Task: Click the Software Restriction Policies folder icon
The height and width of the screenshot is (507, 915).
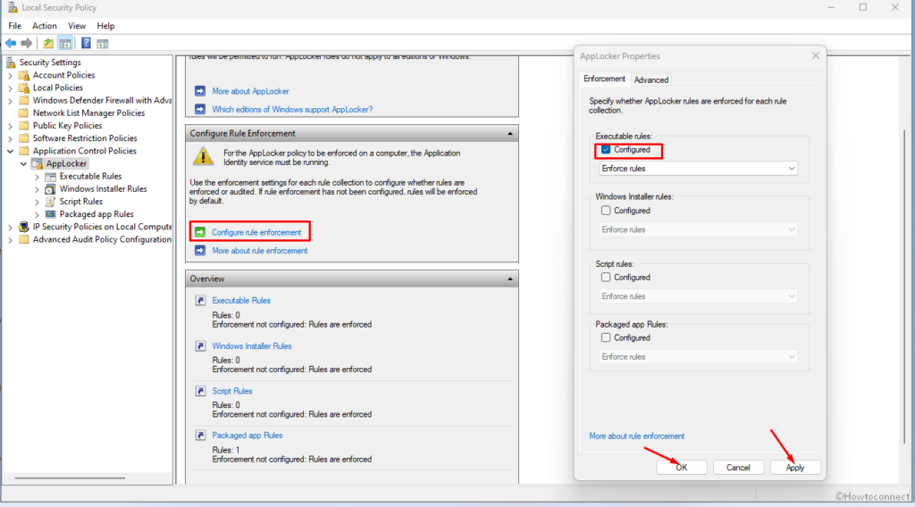Action: (24, 138)
